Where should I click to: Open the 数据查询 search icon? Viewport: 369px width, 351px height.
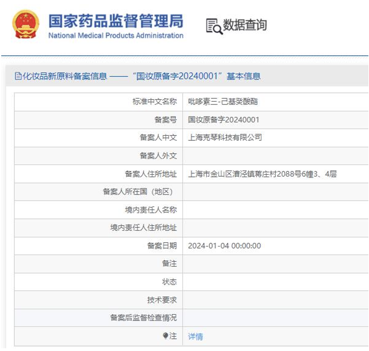click(x=214, y=26)
